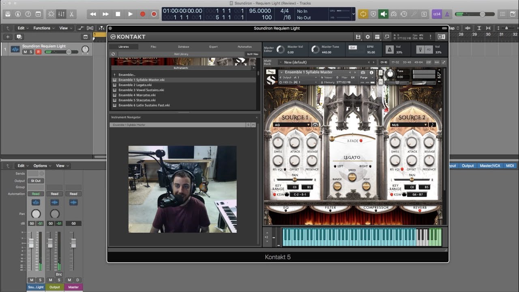The width and height of the screenshot is (519, 292).
Task: Toggle the purple count-in 1234 button
Action: click(436, 14)
